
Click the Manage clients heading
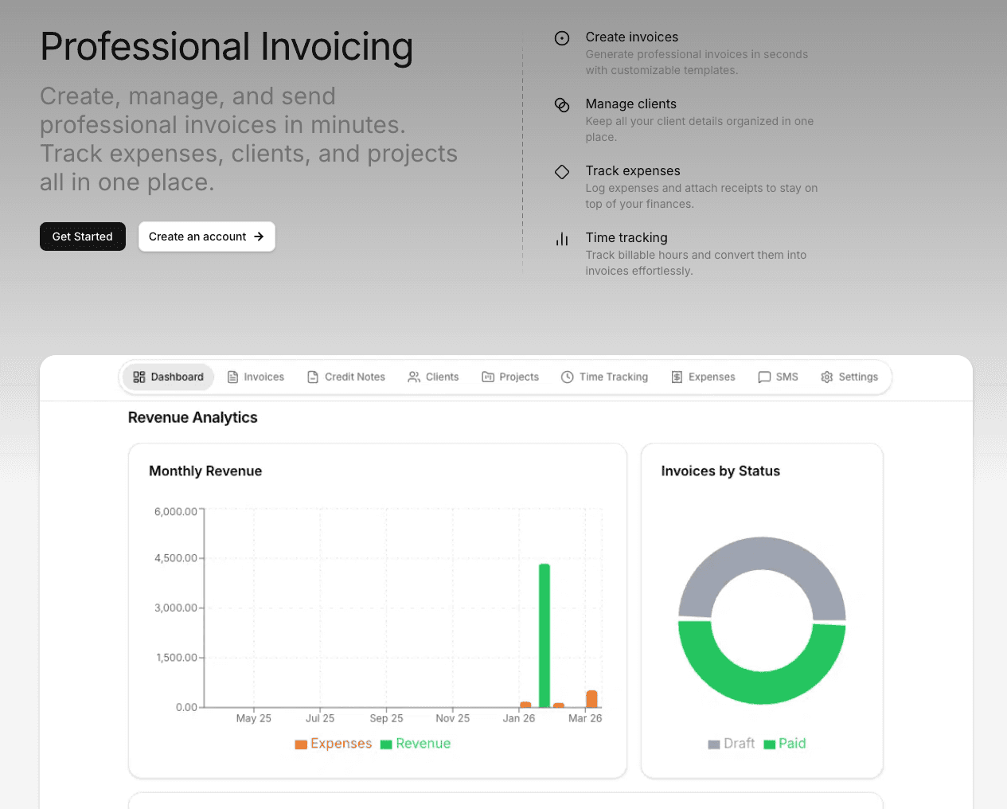point(630,104)
